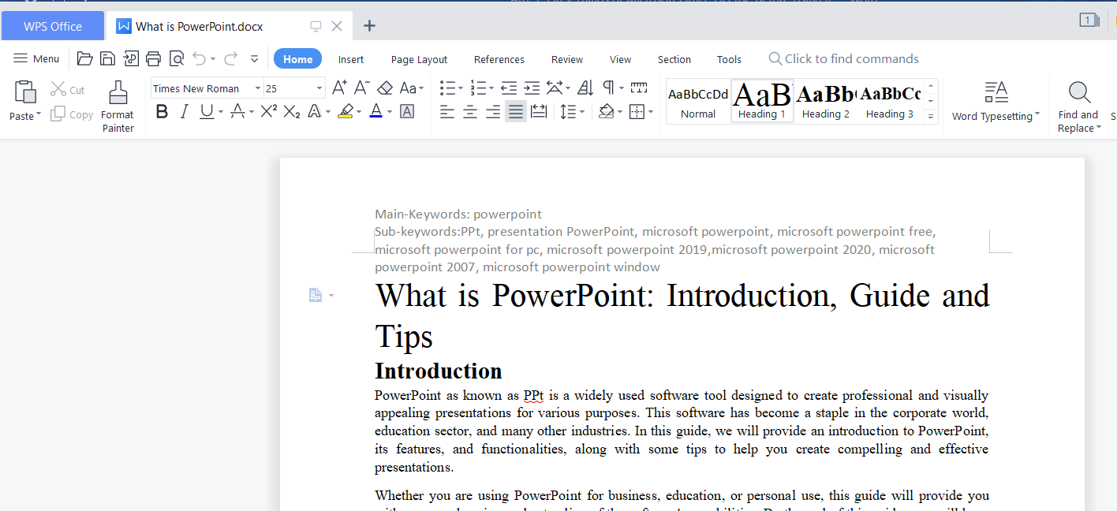The image size is (1117, 511).
Task: Open the font name dropdown
Action: coord(258,88)
